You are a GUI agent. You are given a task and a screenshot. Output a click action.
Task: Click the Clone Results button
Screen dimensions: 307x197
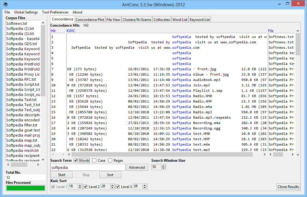[x=288, y=187]
